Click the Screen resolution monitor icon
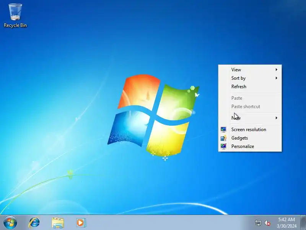Viewport: 306px width, 230px height. (223, 130)
